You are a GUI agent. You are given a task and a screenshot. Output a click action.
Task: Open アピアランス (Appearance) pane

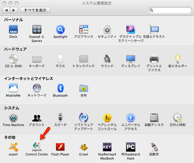pos(84,29)
